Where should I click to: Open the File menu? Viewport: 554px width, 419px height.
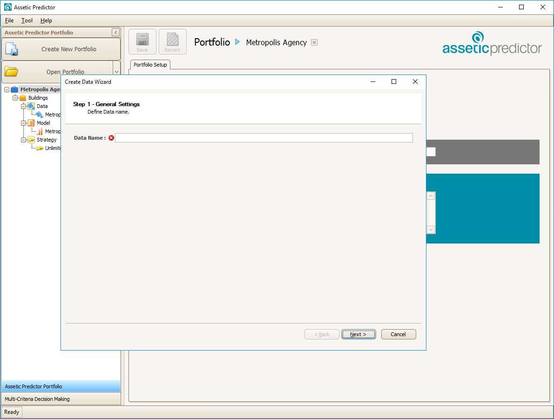click(x=9, y=20)
